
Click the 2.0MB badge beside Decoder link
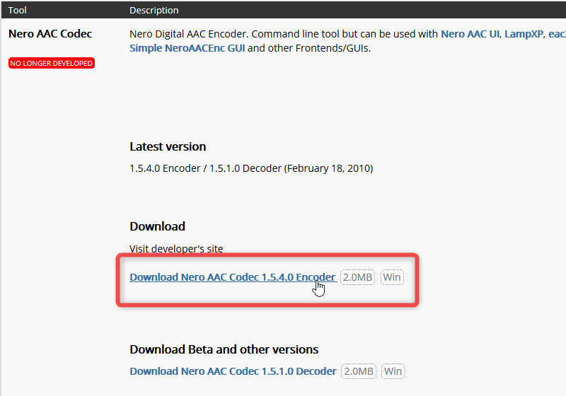(359, 371)
